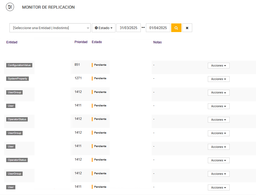The width and height of the screenshot is (256, 195).
Task: Click the ConfigurationValue entity tag
Action: pos(19,65)
